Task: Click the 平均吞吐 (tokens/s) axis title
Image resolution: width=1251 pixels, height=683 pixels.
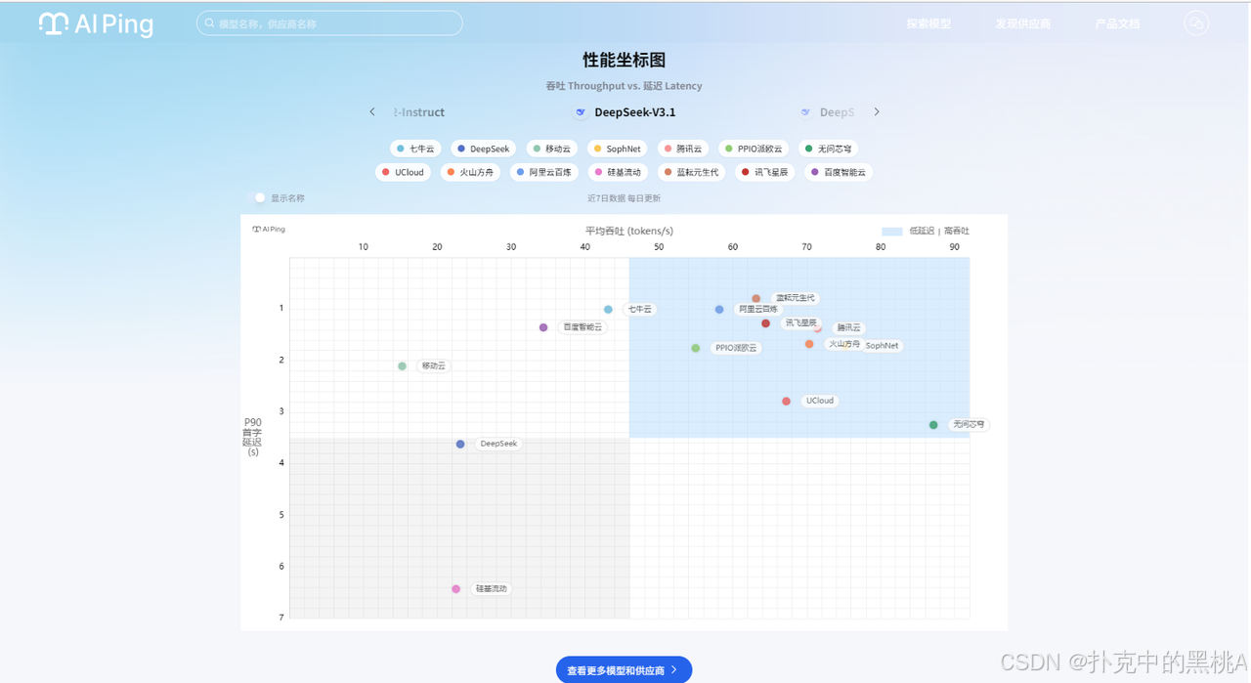Action: point(629,232)
